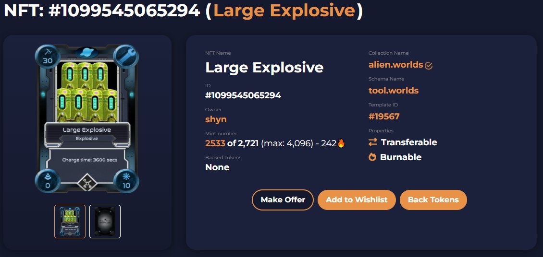Screen dimensions: 543x257
Task: Click the atom stat icon showing 10
Action: click(126, 181)
